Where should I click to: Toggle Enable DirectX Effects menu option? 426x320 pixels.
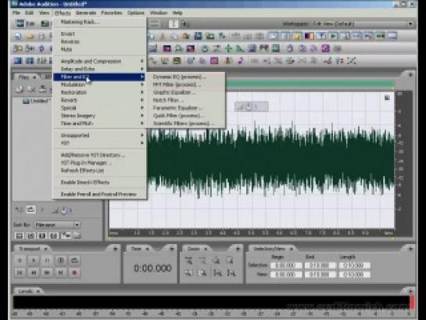pos(99,182)
